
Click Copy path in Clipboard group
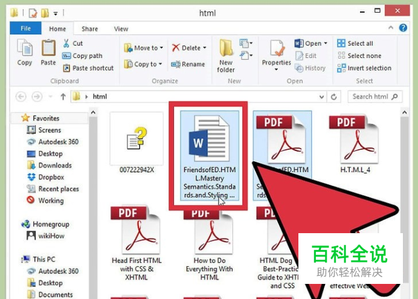[82, 56]
